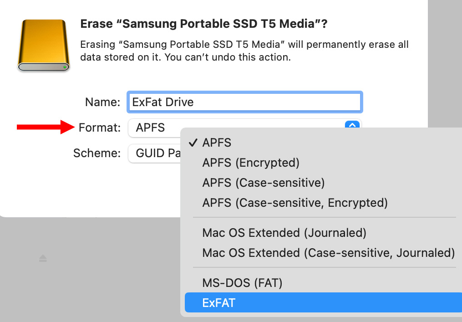Select APFS (Case-sensitive, Encrypted) option
Viewport: 462px width, 322px height.
pyautogui.click(x=295, y=203)
